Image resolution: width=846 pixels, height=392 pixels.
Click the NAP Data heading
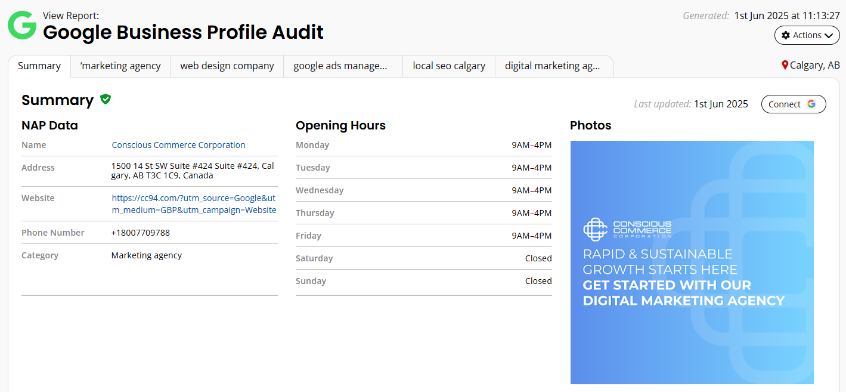tap(49, 125)
